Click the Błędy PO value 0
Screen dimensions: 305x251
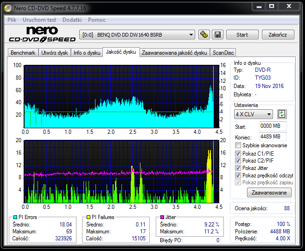click(218, 240)
